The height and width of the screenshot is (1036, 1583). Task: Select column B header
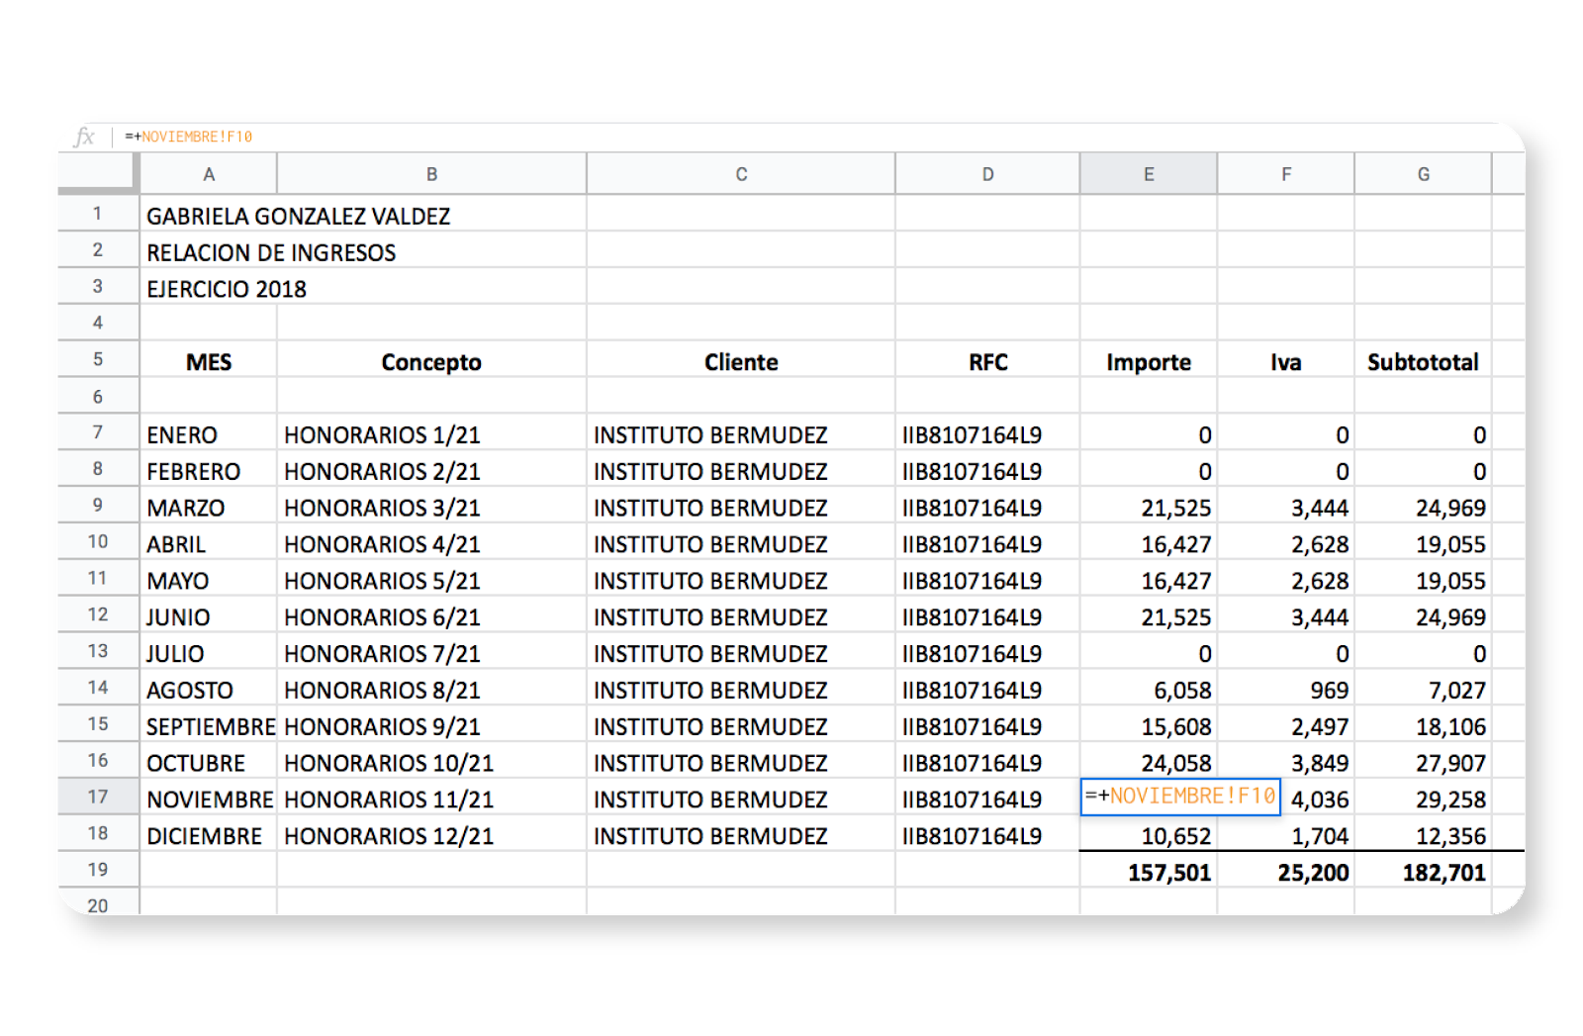pyautogui.click(x=431, y=174)
